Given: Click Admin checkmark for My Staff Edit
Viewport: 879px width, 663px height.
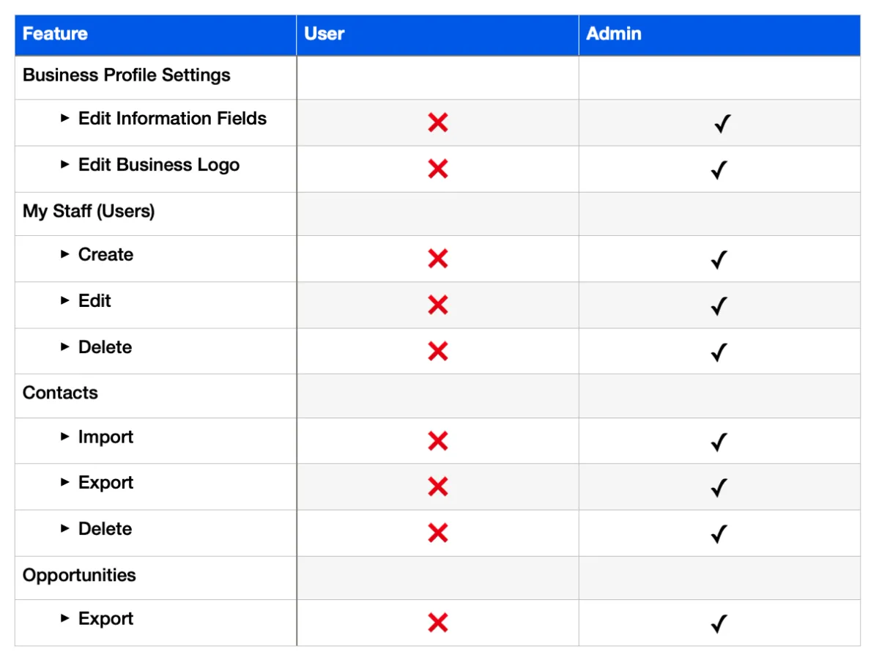Looking at the screenshot, I should (x=719, y=305).
